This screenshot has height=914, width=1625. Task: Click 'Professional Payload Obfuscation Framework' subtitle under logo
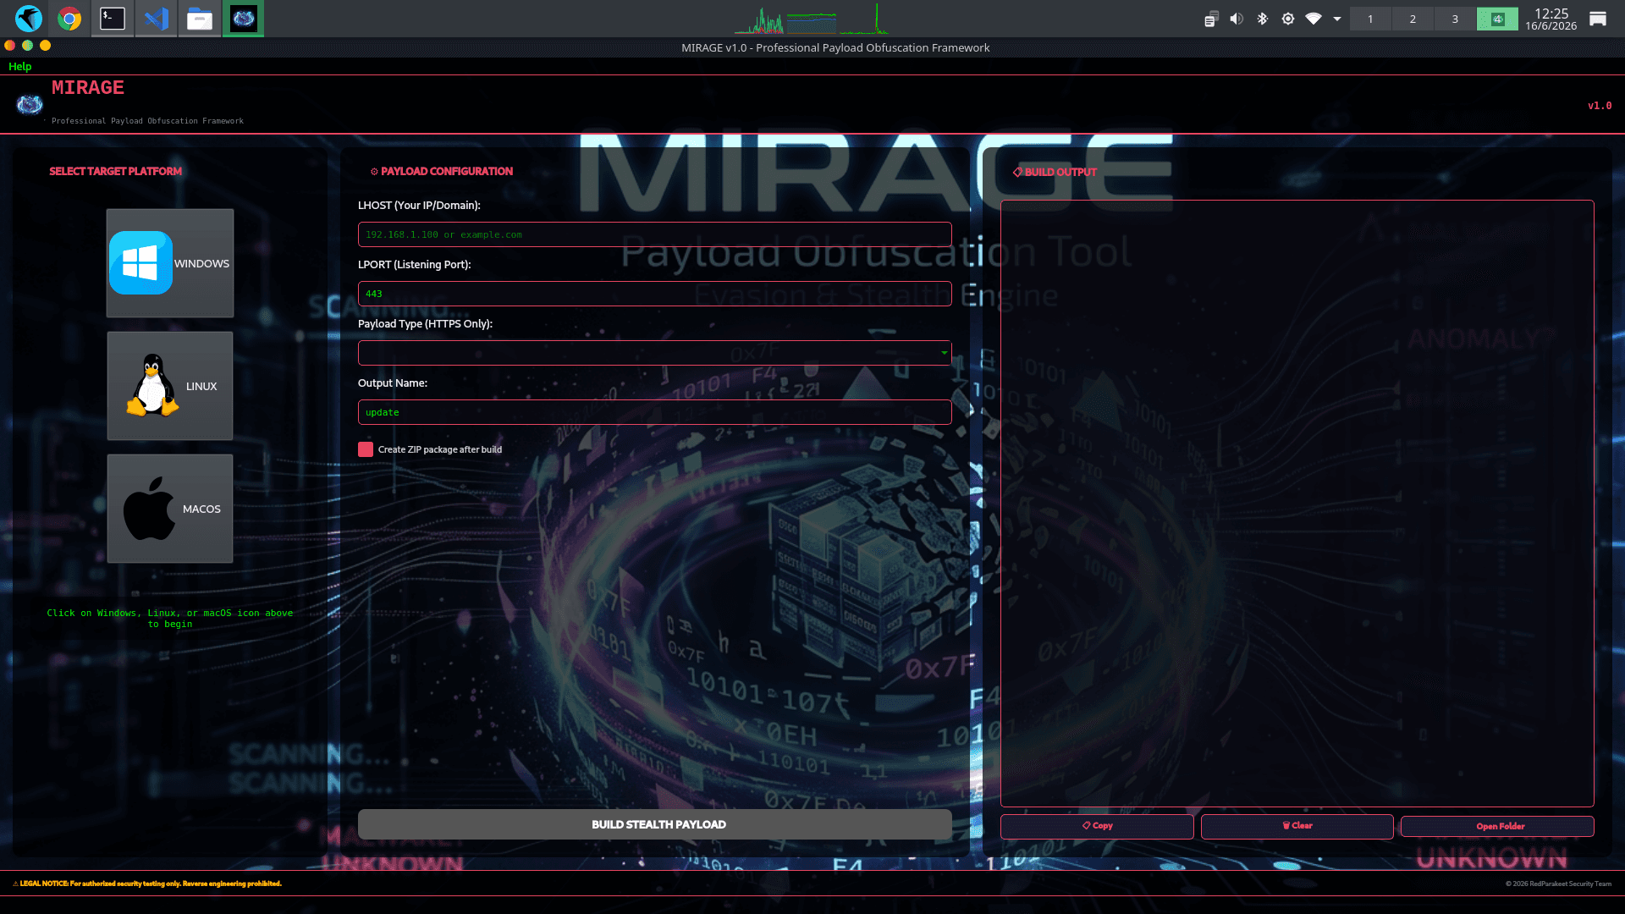tap(147, 121)
